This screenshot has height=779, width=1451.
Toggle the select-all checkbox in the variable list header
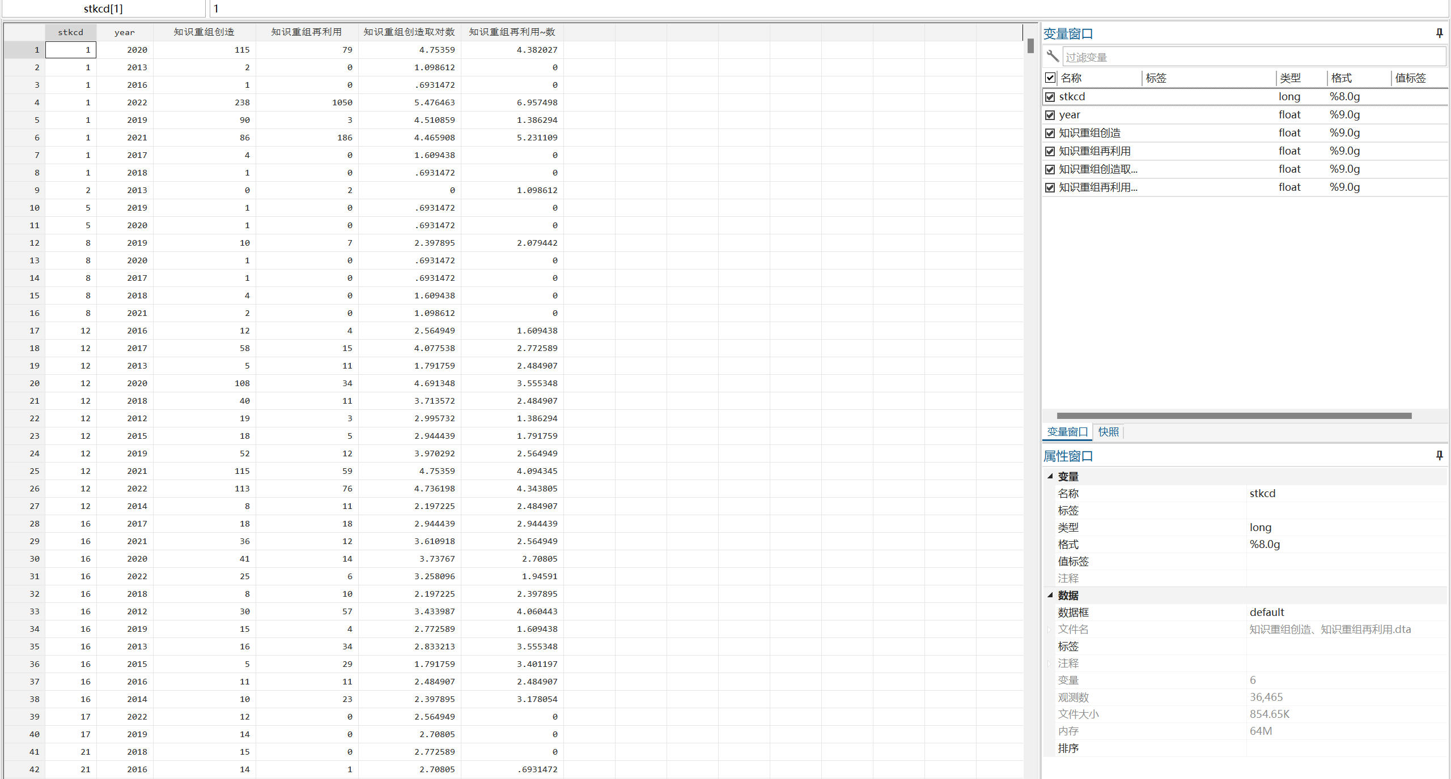pyautogui.click(x=1050, y=78)
